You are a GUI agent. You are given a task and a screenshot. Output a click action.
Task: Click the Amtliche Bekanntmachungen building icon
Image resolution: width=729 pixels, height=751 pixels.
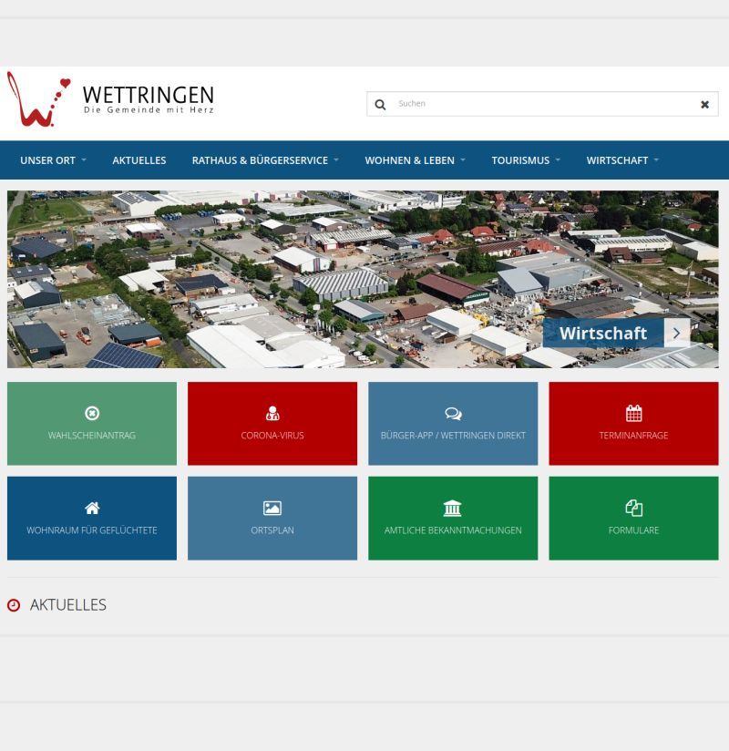[x=453, y=508]
